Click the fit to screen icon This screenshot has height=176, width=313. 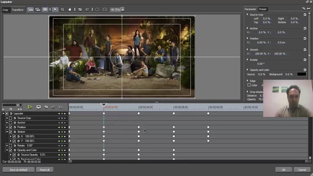pos(104,10)
